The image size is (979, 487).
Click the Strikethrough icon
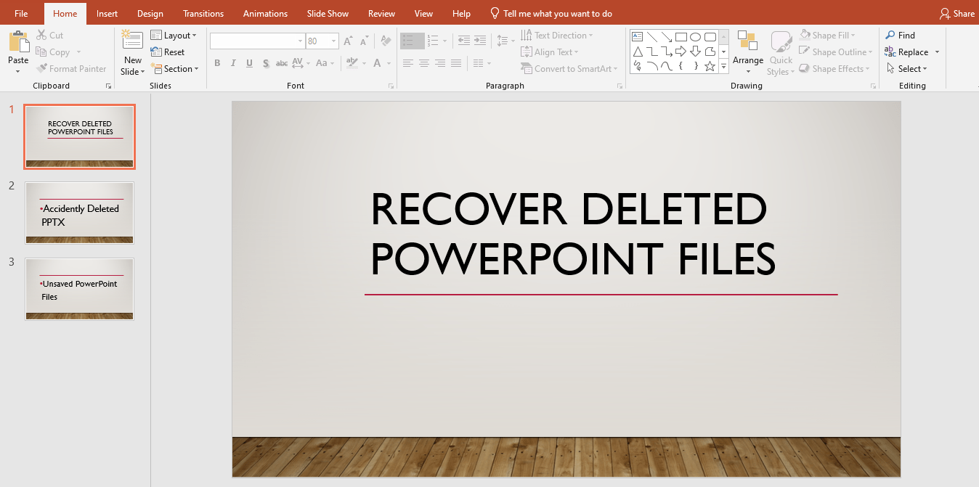click(281, 64)
